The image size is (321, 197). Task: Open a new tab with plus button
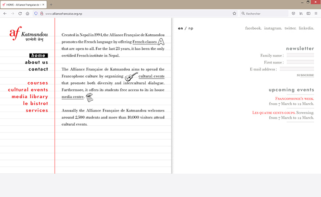(x=51, y=5)
